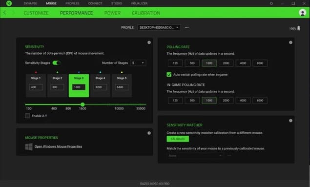The height and width of the screenshot is (187, 310).
Task: Open the Studio menu
Action: (x=117, y=3)
